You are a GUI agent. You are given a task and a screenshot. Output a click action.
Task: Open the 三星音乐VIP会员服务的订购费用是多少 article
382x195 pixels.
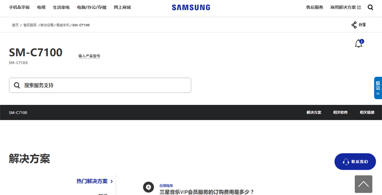[207, 192]
